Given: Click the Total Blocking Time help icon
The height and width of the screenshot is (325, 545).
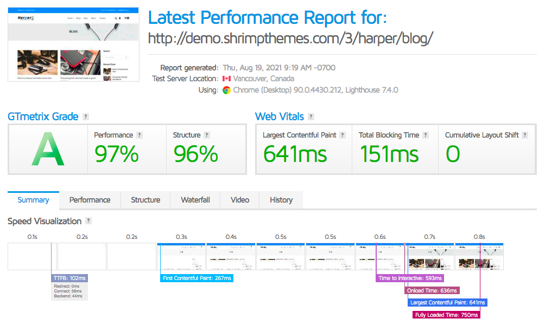Looking at the screenshot, I should [426, 135].
